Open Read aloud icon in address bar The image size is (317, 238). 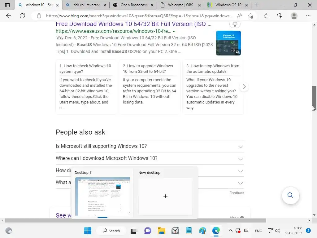tap(239, 16)
